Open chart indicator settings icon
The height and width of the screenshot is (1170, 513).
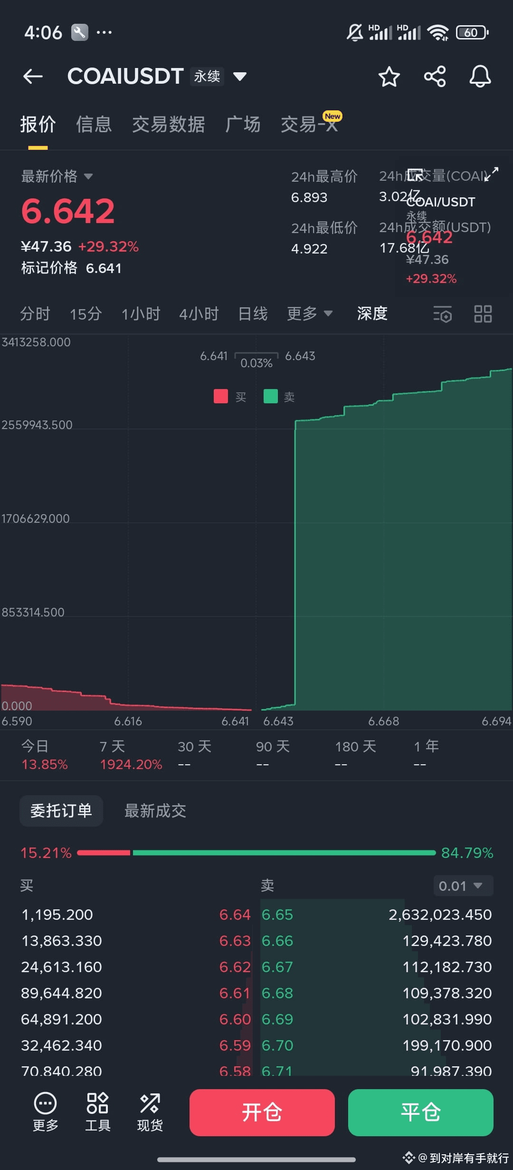pos(443,314)
